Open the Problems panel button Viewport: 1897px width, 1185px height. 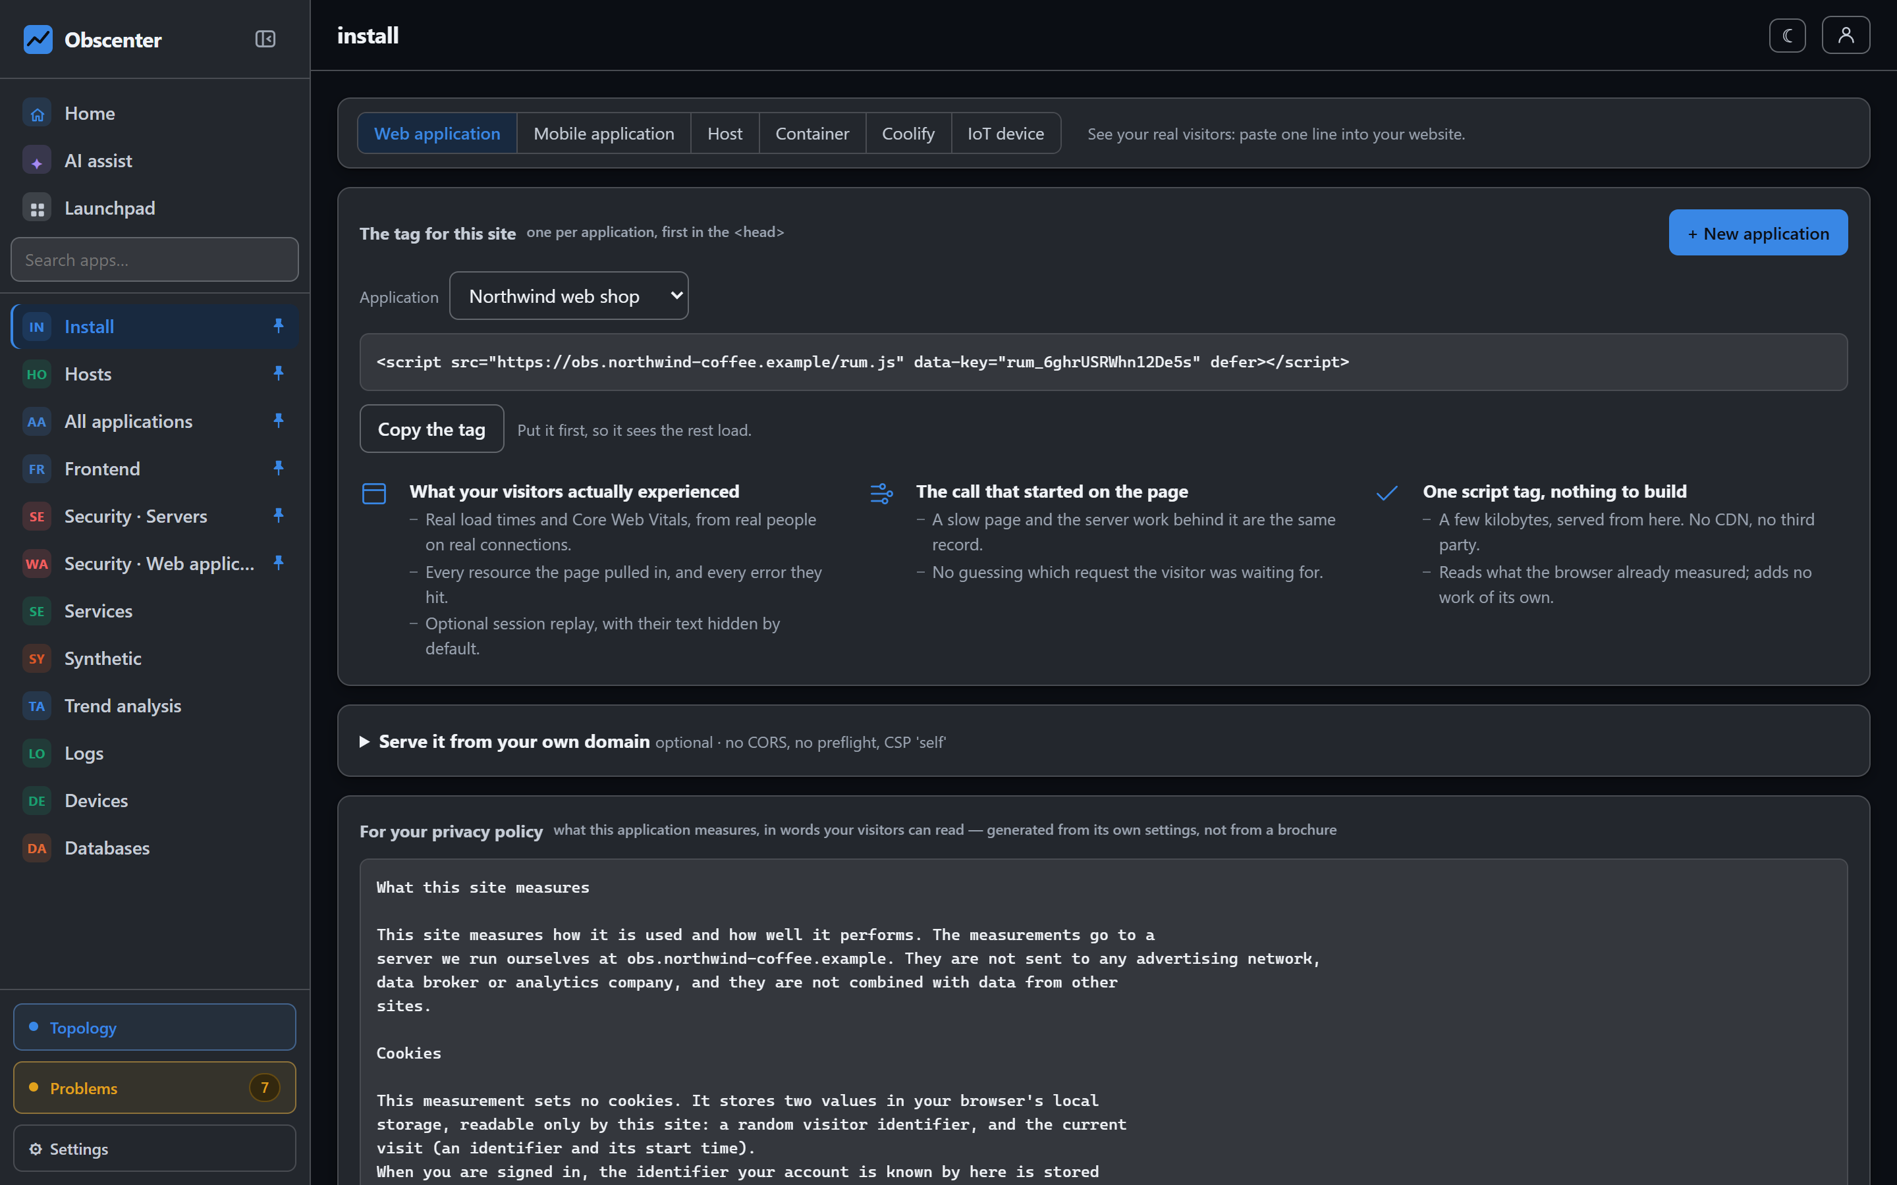pyautogui.click(x=154, y=1088)
